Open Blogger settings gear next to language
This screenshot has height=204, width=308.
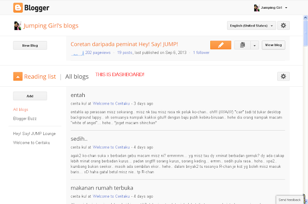pos(283,26)
